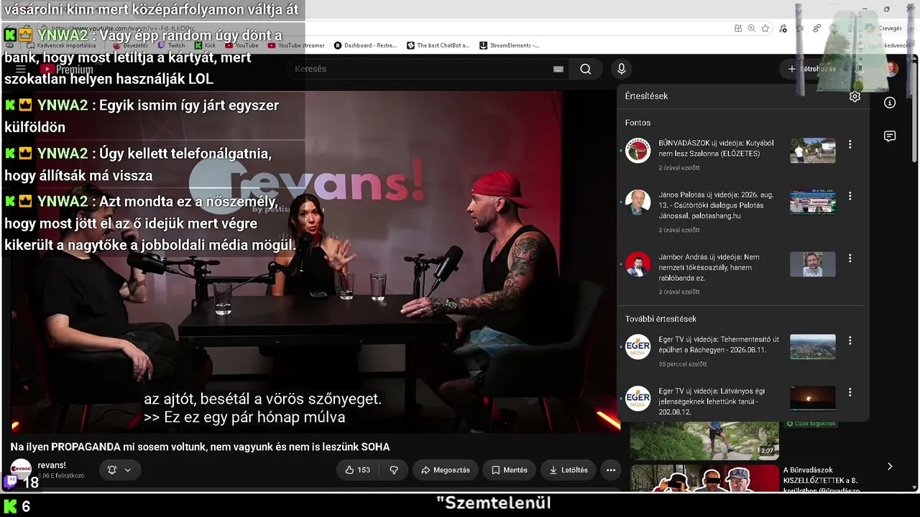Open subscription notification bell dropdown

[x=119, y=470]
